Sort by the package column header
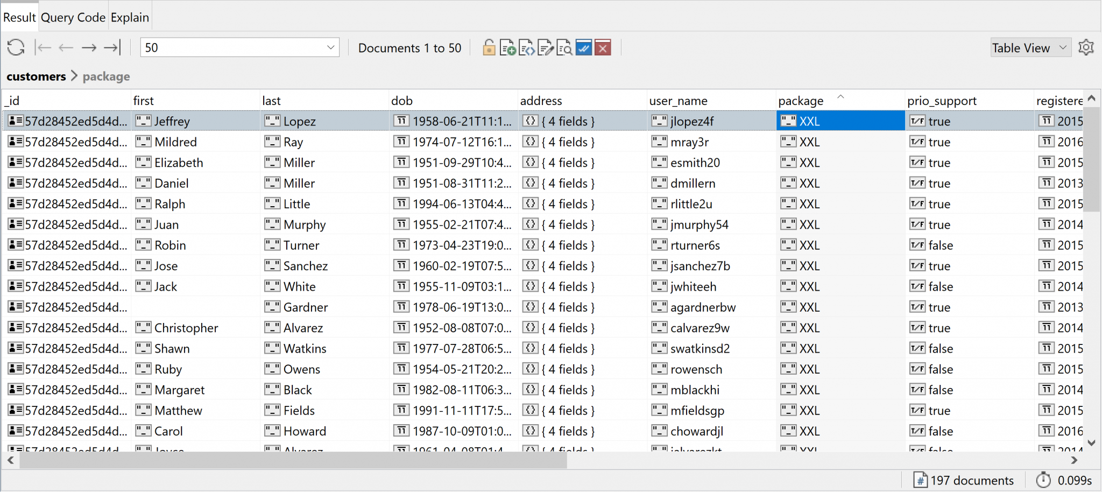Viewport: 1102px width, 492px height. (x=801, y=101)
